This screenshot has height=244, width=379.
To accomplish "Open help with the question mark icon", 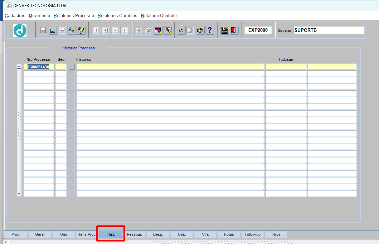I will pyautogui.click(x=210, y=30).
